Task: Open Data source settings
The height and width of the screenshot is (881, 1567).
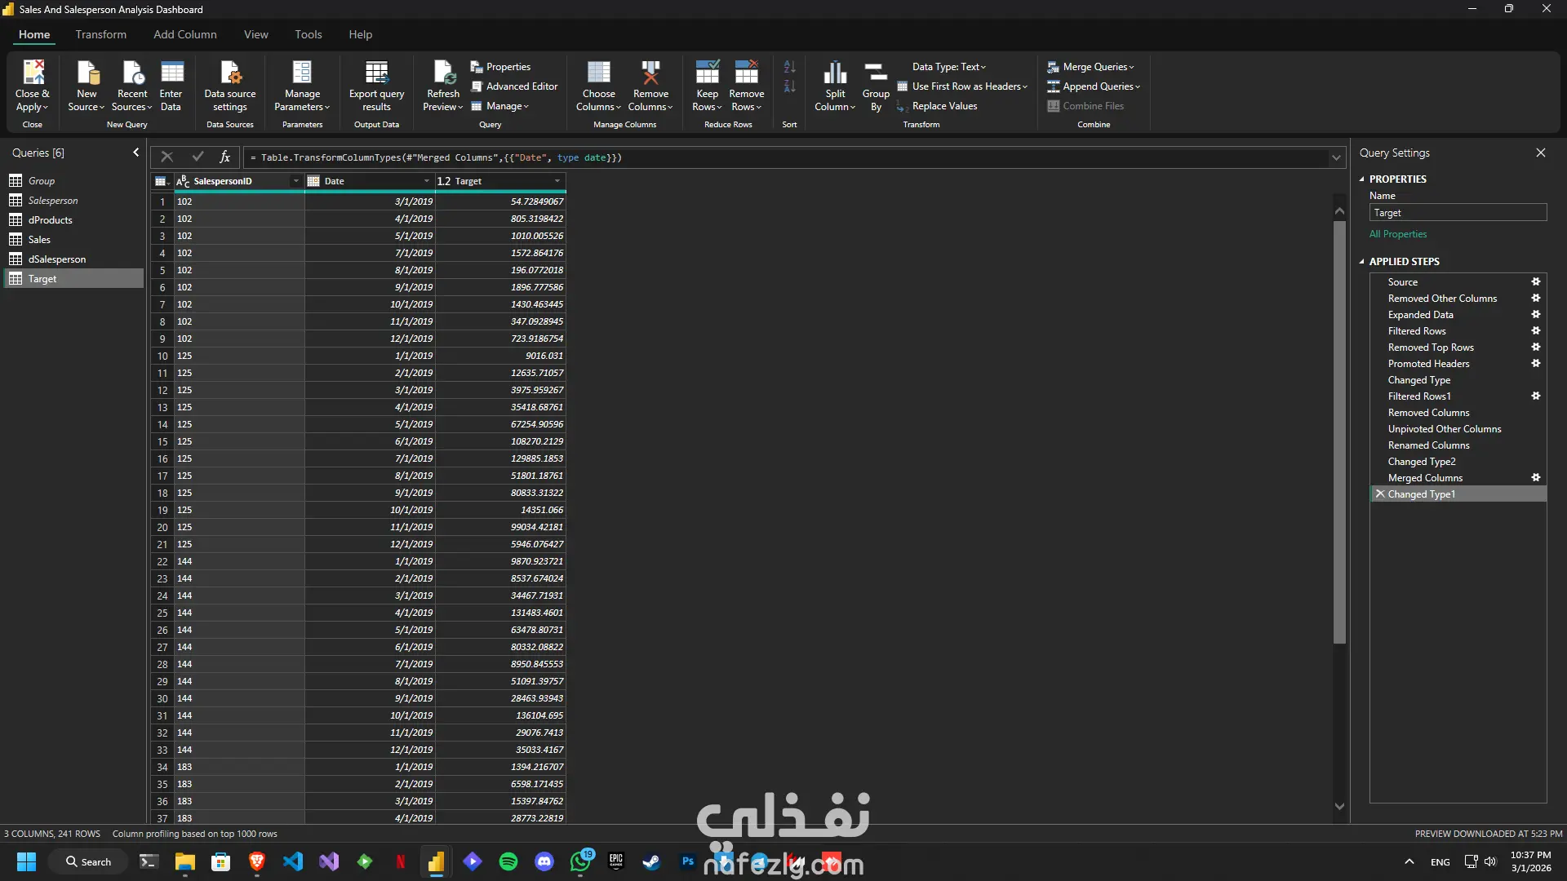Action: point(230,73)
